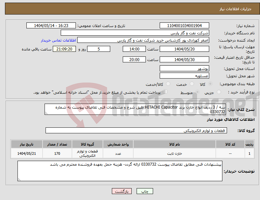Viewport: 260px width, 200px height.
Task: Click the واحد شمارش column header
Action: [118, 144]
